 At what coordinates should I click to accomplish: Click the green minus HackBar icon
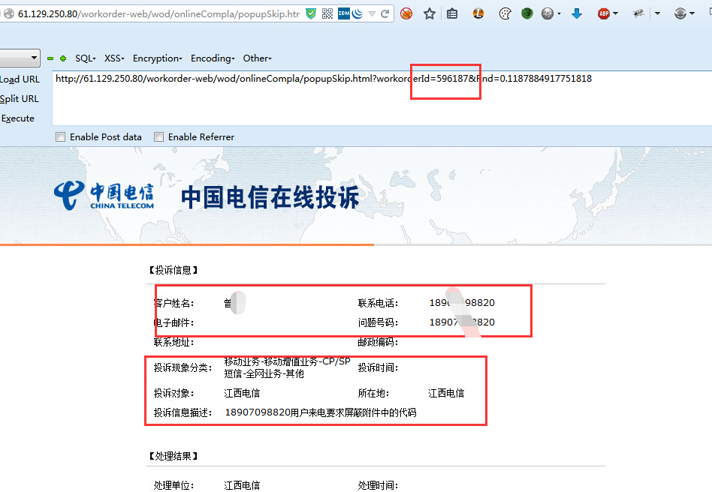coord(50,58)
